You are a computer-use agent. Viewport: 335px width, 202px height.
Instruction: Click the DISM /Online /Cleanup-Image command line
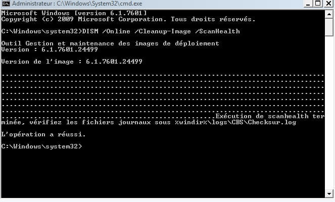coord(120,31)
